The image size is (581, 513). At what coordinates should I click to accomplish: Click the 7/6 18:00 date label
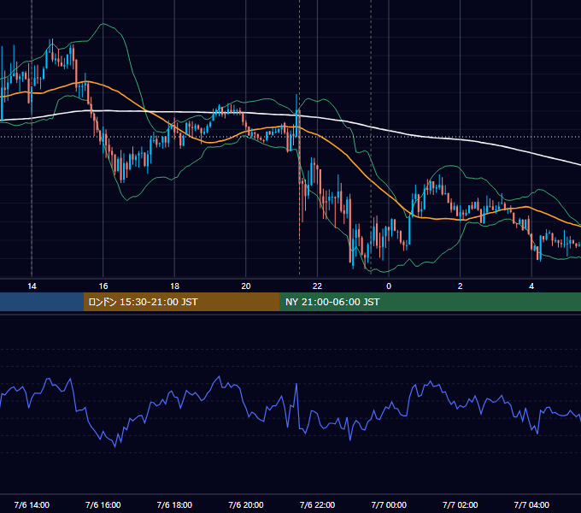point(174,504)
